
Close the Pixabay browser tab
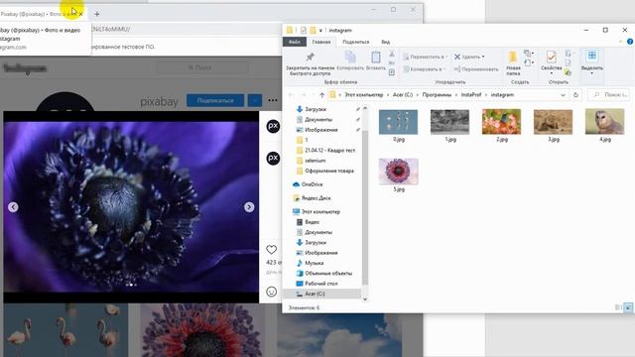pyautogui.click(x=81, y=14)
